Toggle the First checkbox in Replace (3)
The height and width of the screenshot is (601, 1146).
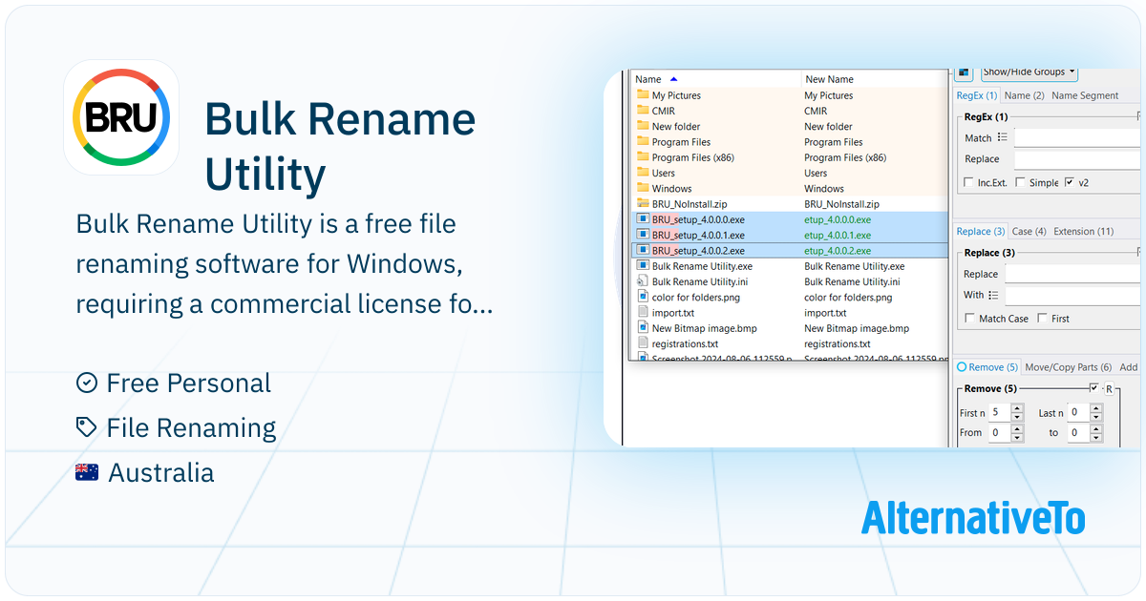[x=1042, y=319]
